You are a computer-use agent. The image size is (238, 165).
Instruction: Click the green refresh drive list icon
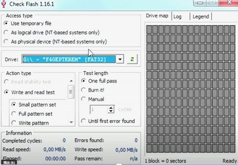tap(132, 59)
